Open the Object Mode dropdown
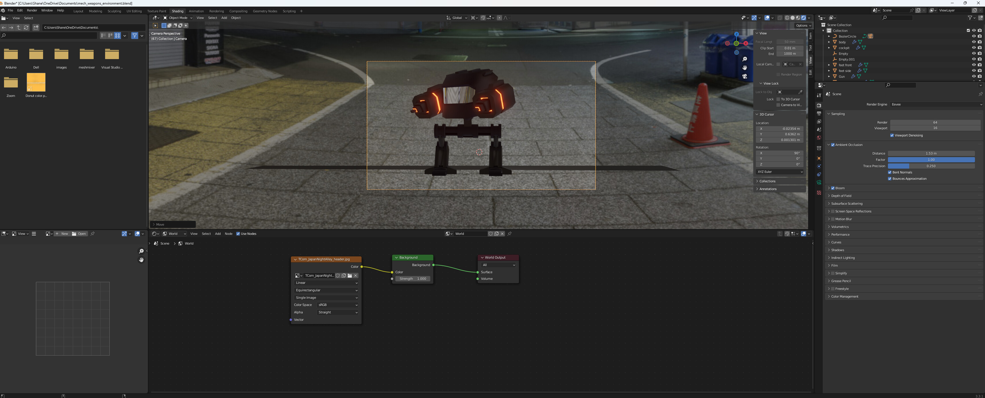985x398 pixels. pyautogui.click(x=178, y=17)
